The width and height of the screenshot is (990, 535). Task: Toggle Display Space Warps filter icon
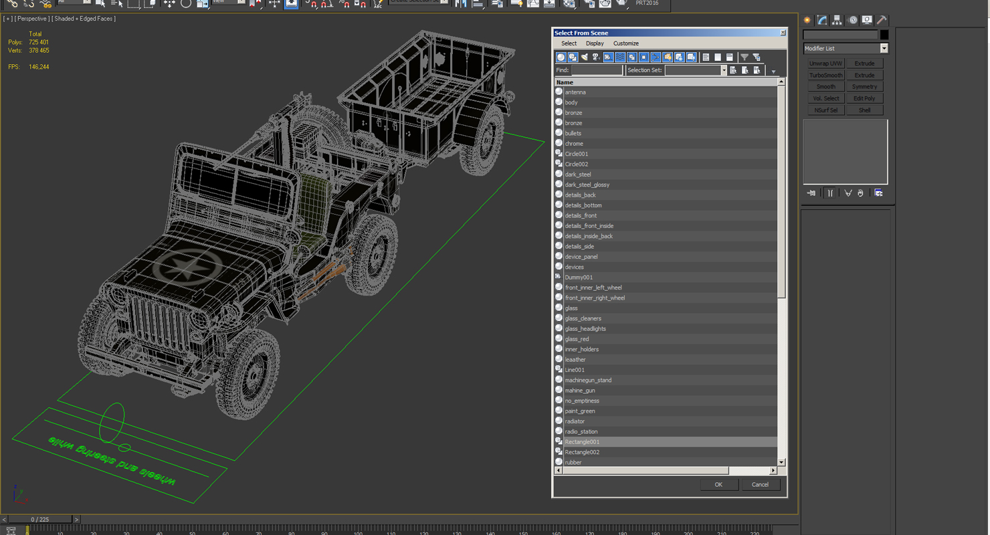tap(620, 58)
